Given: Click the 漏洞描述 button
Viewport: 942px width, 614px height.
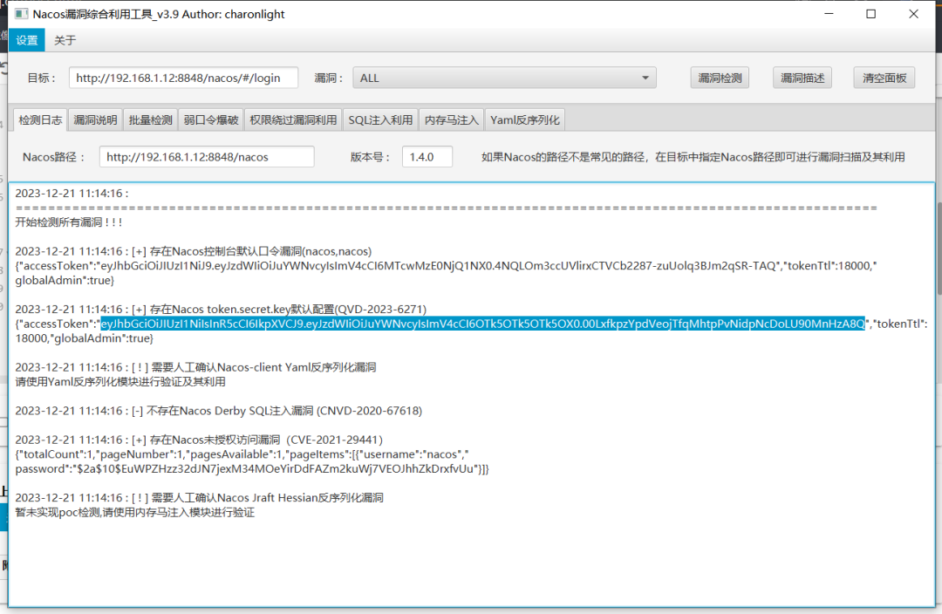Looking at the screenshot, I should [x=802, y=78].
